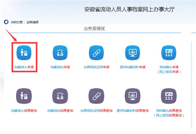Image resolution: width=196 pixels, height=134 pixels.
Task: Click the 业务选择 breadcrumb text
Action: [32, 22]
